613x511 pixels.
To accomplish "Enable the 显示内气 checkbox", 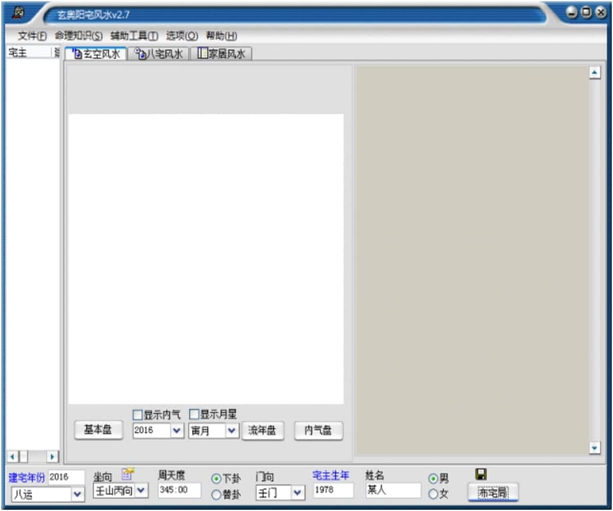I will [x=138, y=415].
